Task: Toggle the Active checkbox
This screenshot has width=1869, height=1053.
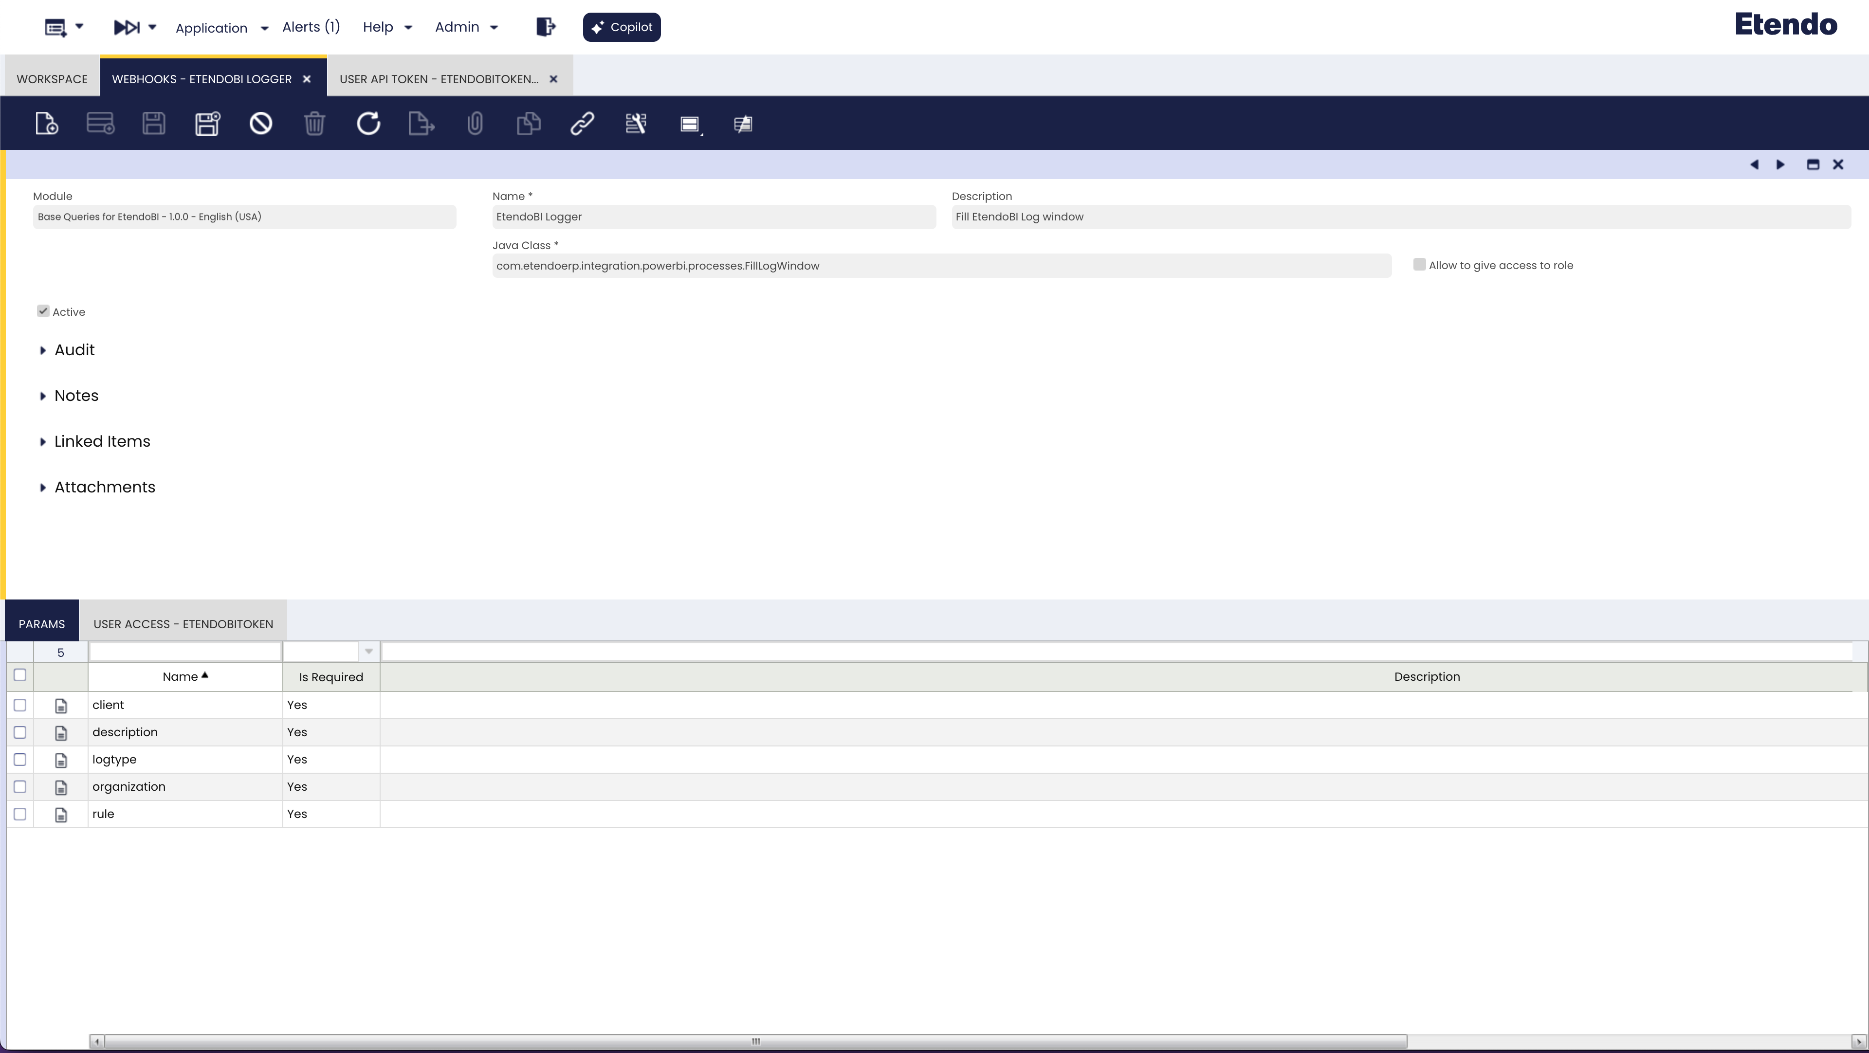Action: pyautogui.click(x=43, y=311)
